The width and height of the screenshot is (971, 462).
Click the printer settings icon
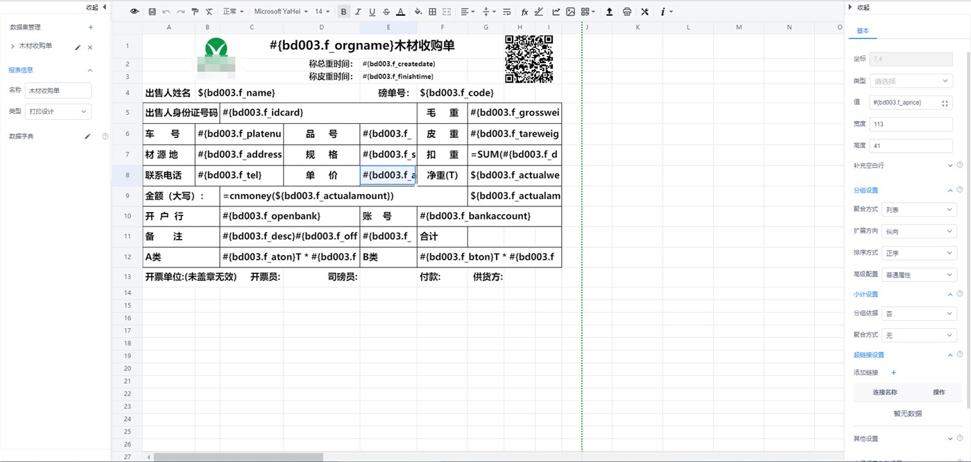[x=627, y=12]
